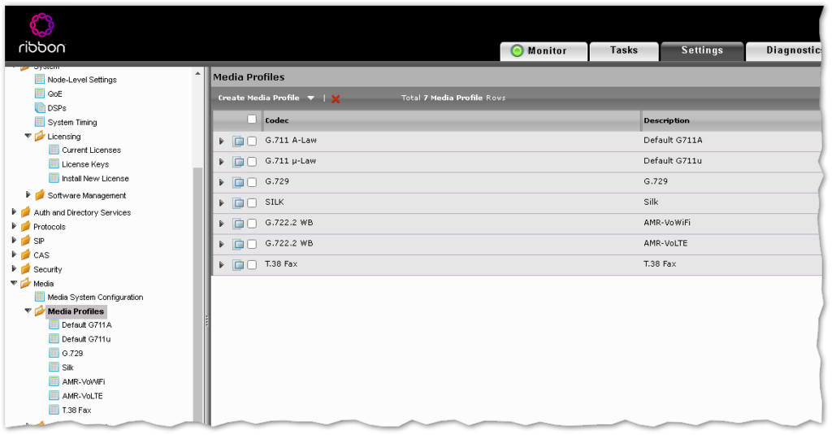Viewport: 832px width, 435px height.
Task: Click the Media folder icon
Action: coord(25,283)
